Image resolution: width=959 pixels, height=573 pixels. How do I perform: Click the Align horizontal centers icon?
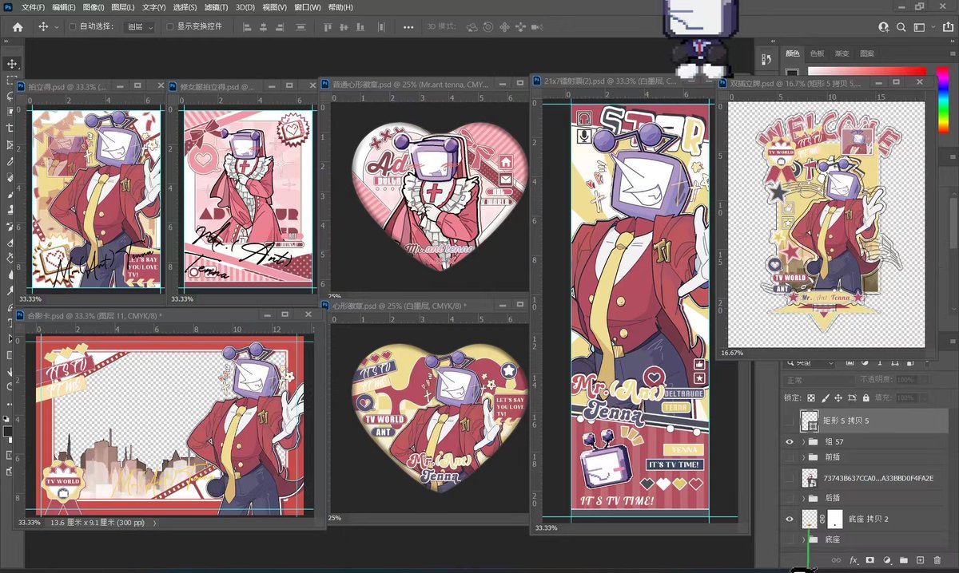pos(263,27)
